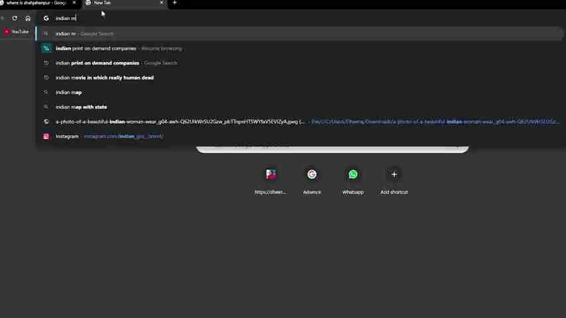Viewport: 566px width, 318px height.
Task: Close the 'where is shahjahanpur' tab
Action: coord(74,3)
